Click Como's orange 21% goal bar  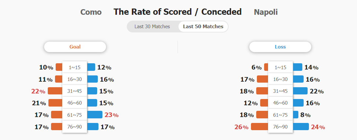tap(55, 103)
